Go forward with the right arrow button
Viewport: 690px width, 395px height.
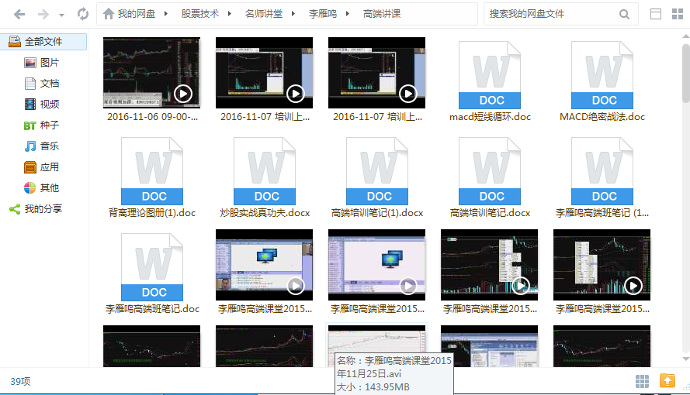[x=43, y=15]
